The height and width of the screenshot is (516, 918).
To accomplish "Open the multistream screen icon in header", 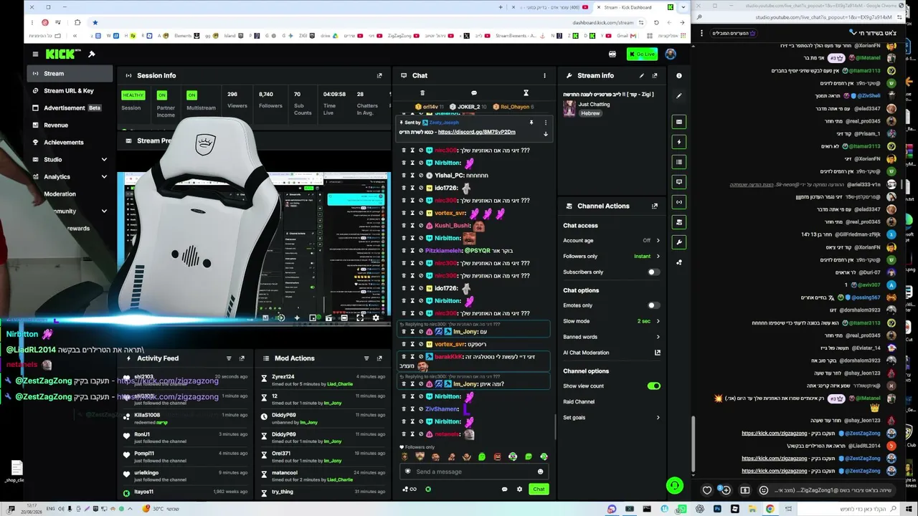I will (612, 54).
